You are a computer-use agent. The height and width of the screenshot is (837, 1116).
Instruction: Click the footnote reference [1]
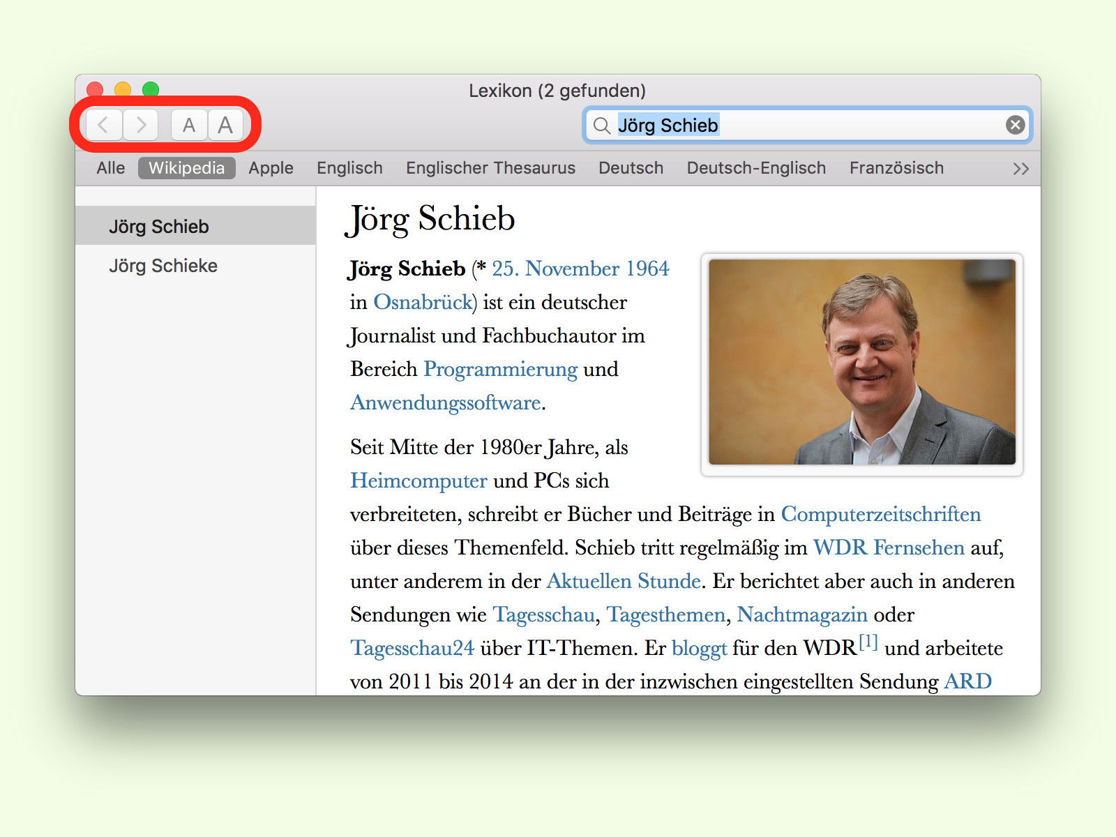[x=868, y=641]
